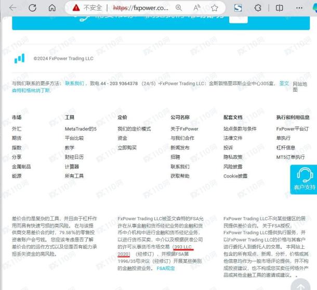Reload the page with refresh icon

32,8
